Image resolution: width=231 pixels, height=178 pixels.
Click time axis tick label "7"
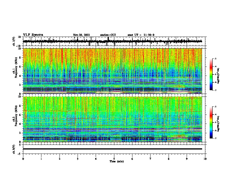150,159
